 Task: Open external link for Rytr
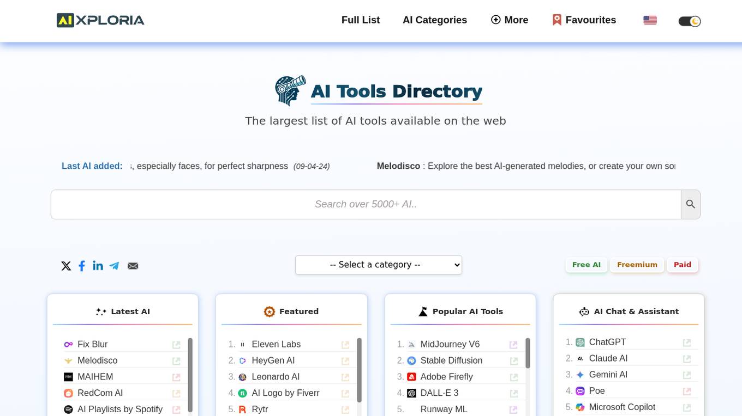coord(345,409)
